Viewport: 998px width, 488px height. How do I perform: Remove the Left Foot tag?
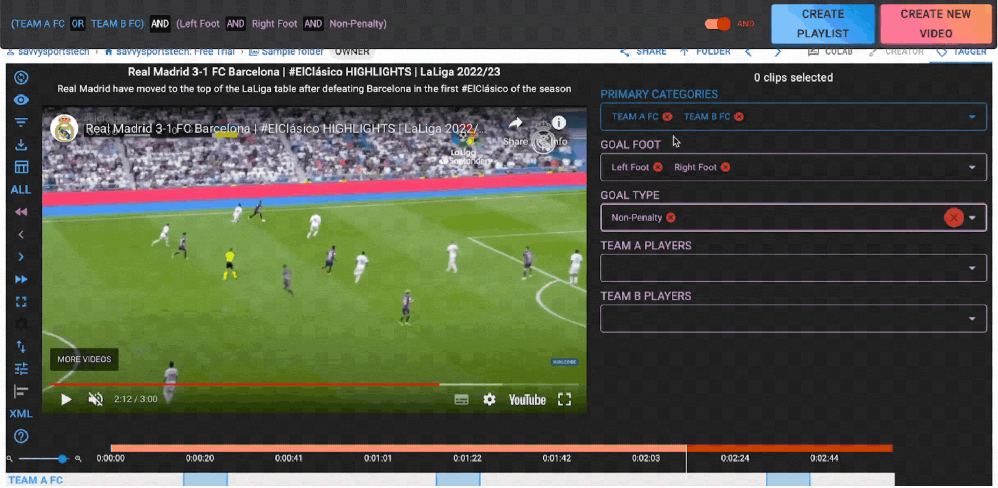(x=658, y=167)
